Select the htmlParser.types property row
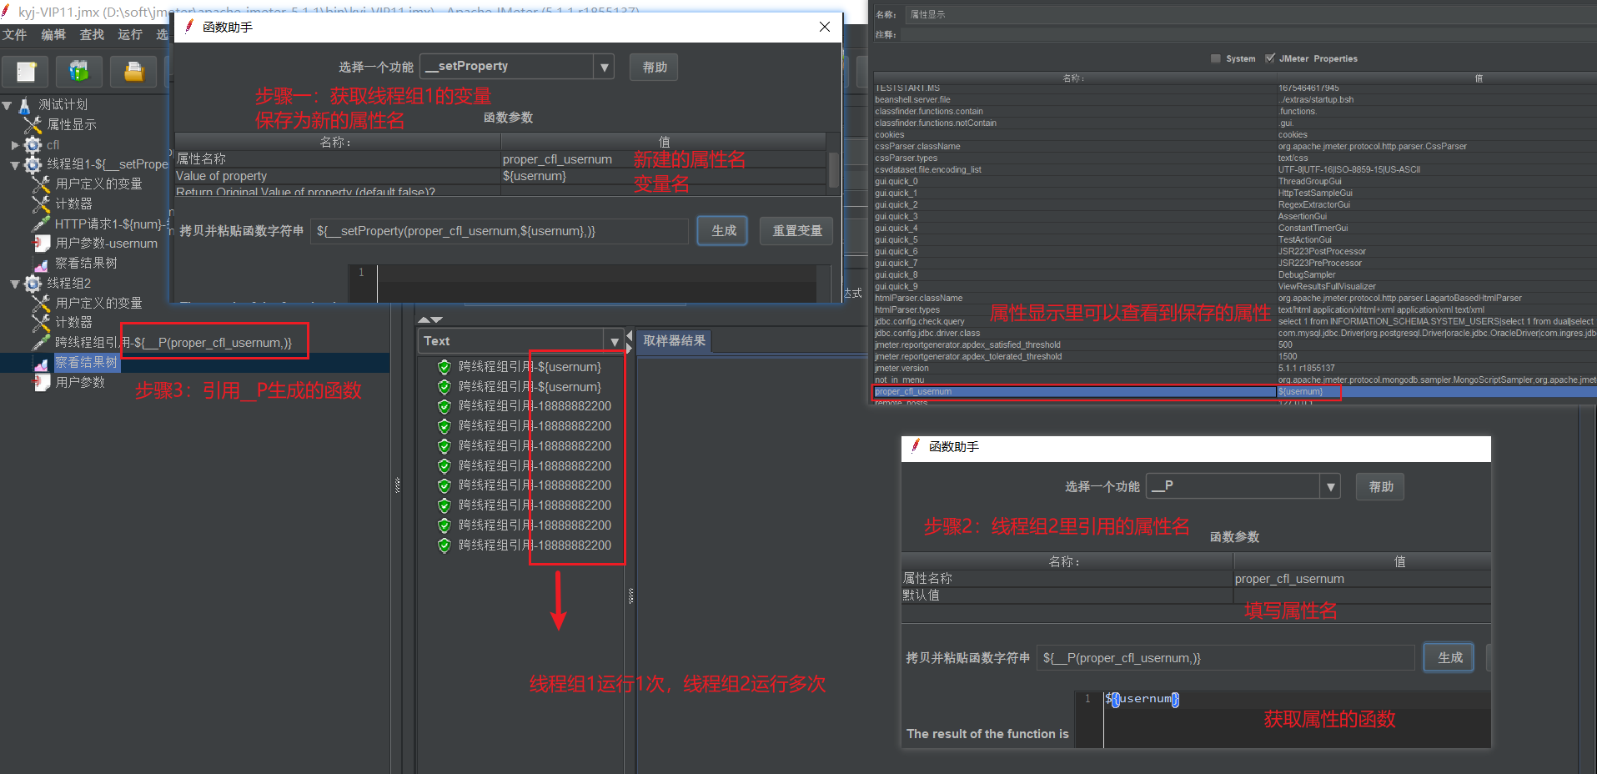This screenshot has width=1597, height=774. point(1234,310)
